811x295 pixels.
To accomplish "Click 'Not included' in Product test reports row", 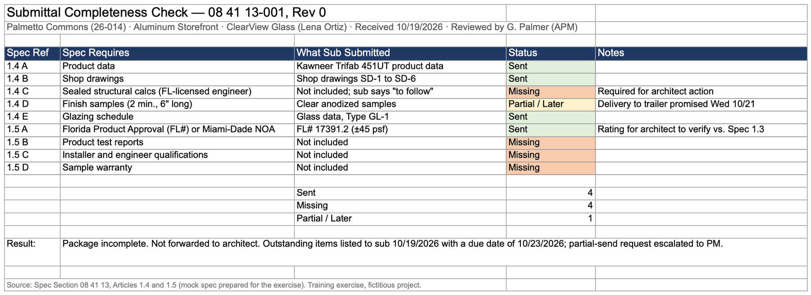I will [400, 142].
